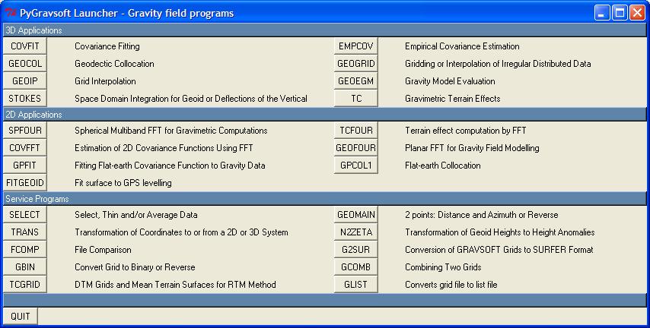Click 'Fit surface to GPS levelling' text
Viewport: 650px width, 328px height.
pyautogui.click(x=123, y=183)
